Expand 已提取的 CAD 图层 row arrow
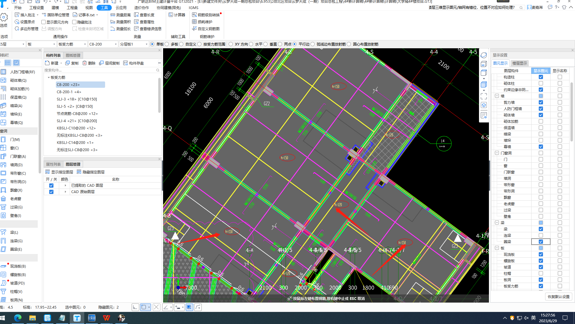The width and height of the screenshot is (575, 324). coord(65,186)
